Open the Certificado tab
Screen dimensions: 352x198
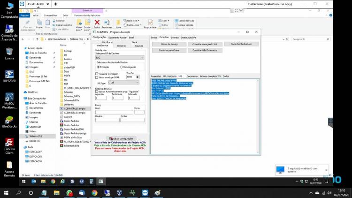click(107, 42)
